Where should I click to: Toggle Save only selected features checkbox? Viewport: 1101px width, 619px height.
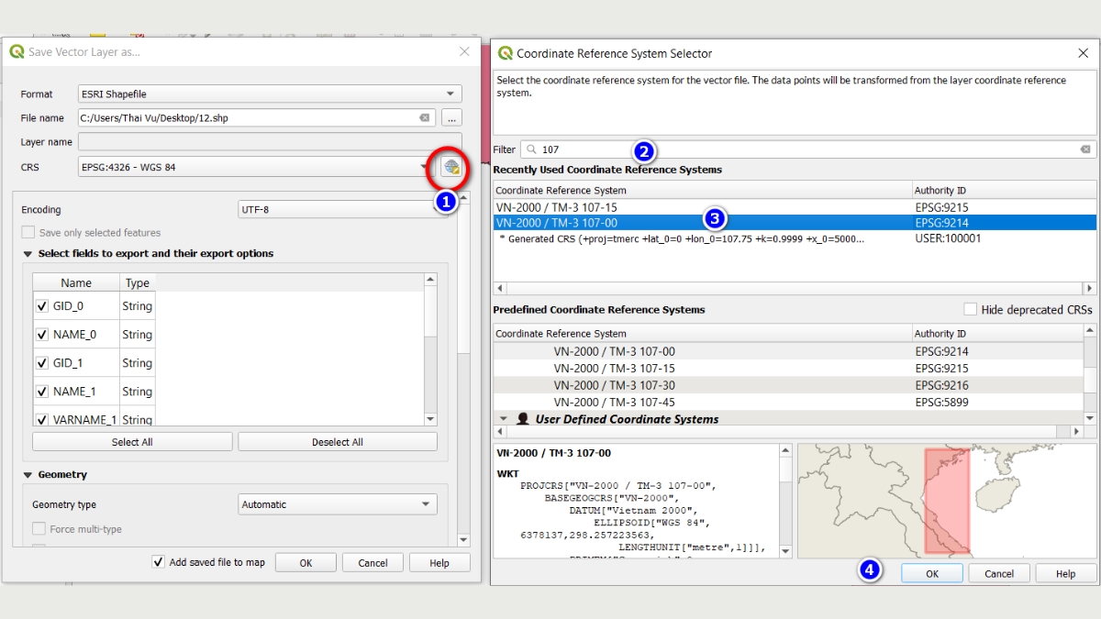coord(28,233)
